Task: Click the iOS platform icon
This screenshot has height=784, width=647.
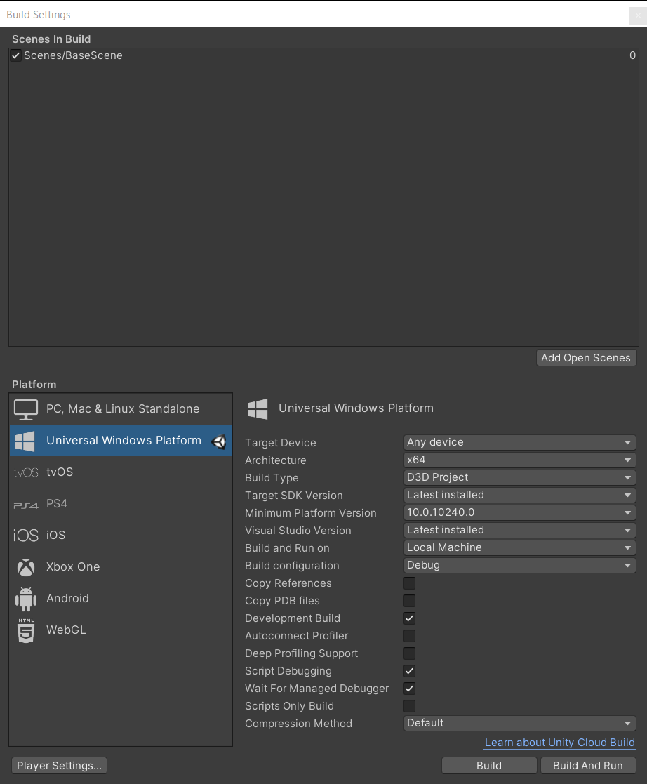Action: (25, 536)
